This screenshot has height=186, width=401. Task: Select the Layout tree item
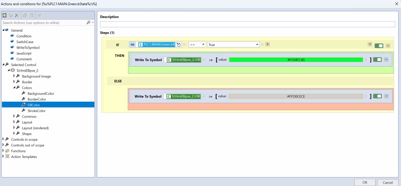27,122
